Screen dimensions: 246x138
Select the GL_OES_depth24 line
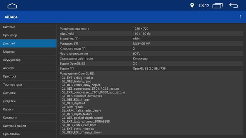(x=73, y=103)
